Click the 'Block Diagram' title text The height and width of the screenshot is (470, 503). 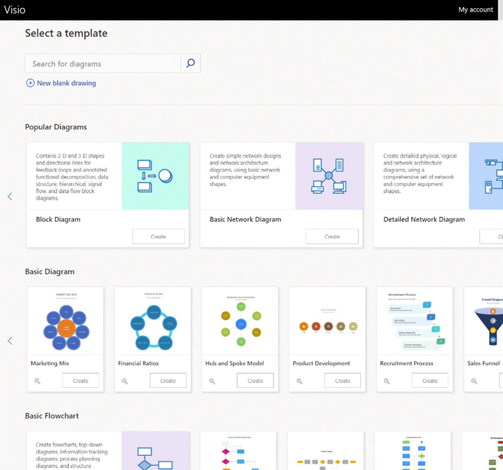[58, 219]
